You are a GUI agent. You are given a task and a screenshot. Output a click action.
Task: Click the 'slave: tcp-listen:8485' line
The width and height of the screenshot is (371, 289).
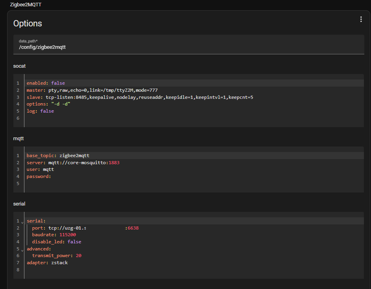[194, 97]
